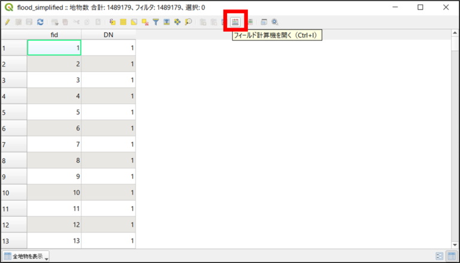
Task: Switch to table view at bottom right
Action: pyautogui.click(x=452, y=256)
